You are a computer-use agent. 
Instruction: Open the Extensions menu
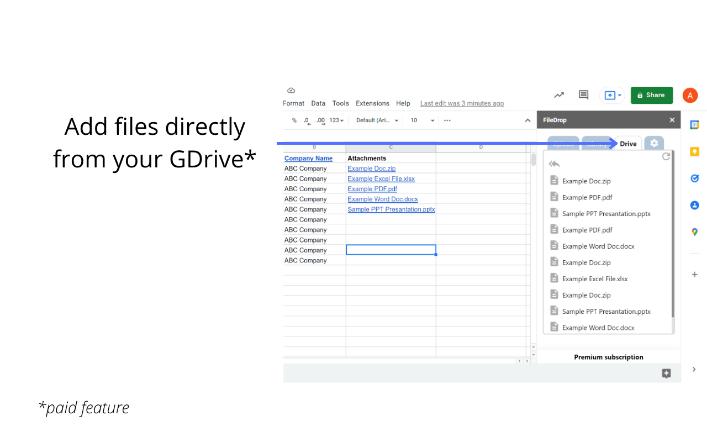pos(372,103)
